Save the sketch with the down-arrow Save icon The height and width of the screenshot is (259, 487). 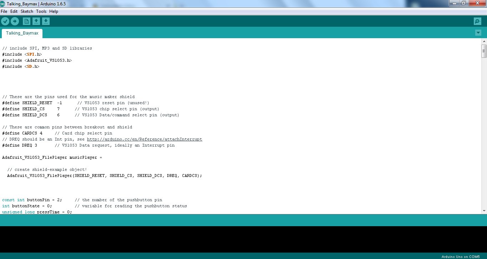click(x=46, y=21)
